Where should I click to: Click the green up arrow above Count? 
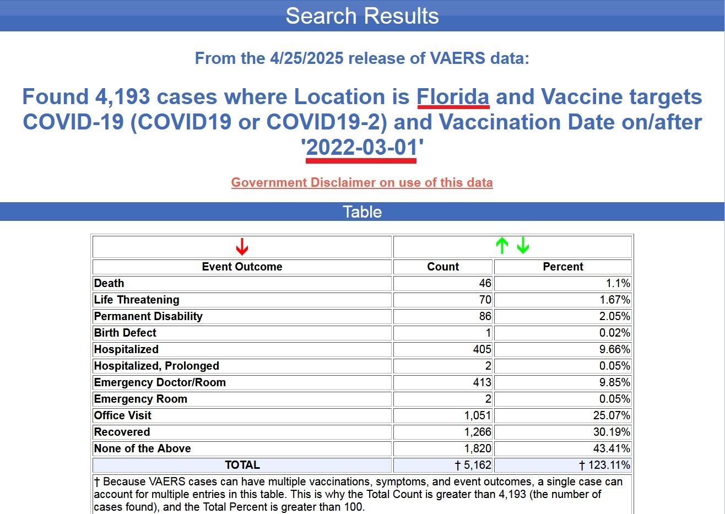tap(501, 246)
